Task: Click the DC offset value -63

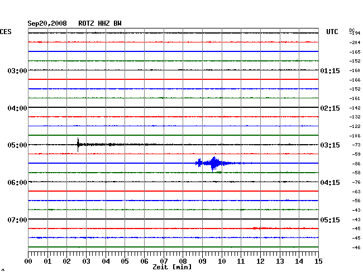Action: (x=356, y=192)
